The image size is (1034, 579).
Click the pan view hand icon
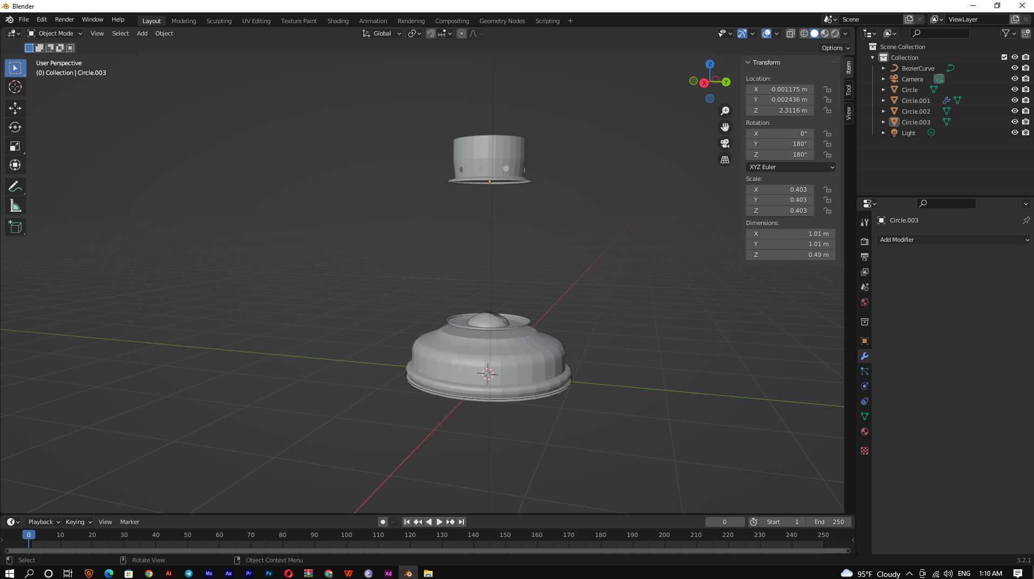[x=725, y=127]
